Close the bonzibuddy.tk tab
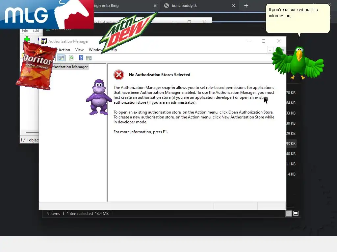337x252 pixels. [234, 6]
